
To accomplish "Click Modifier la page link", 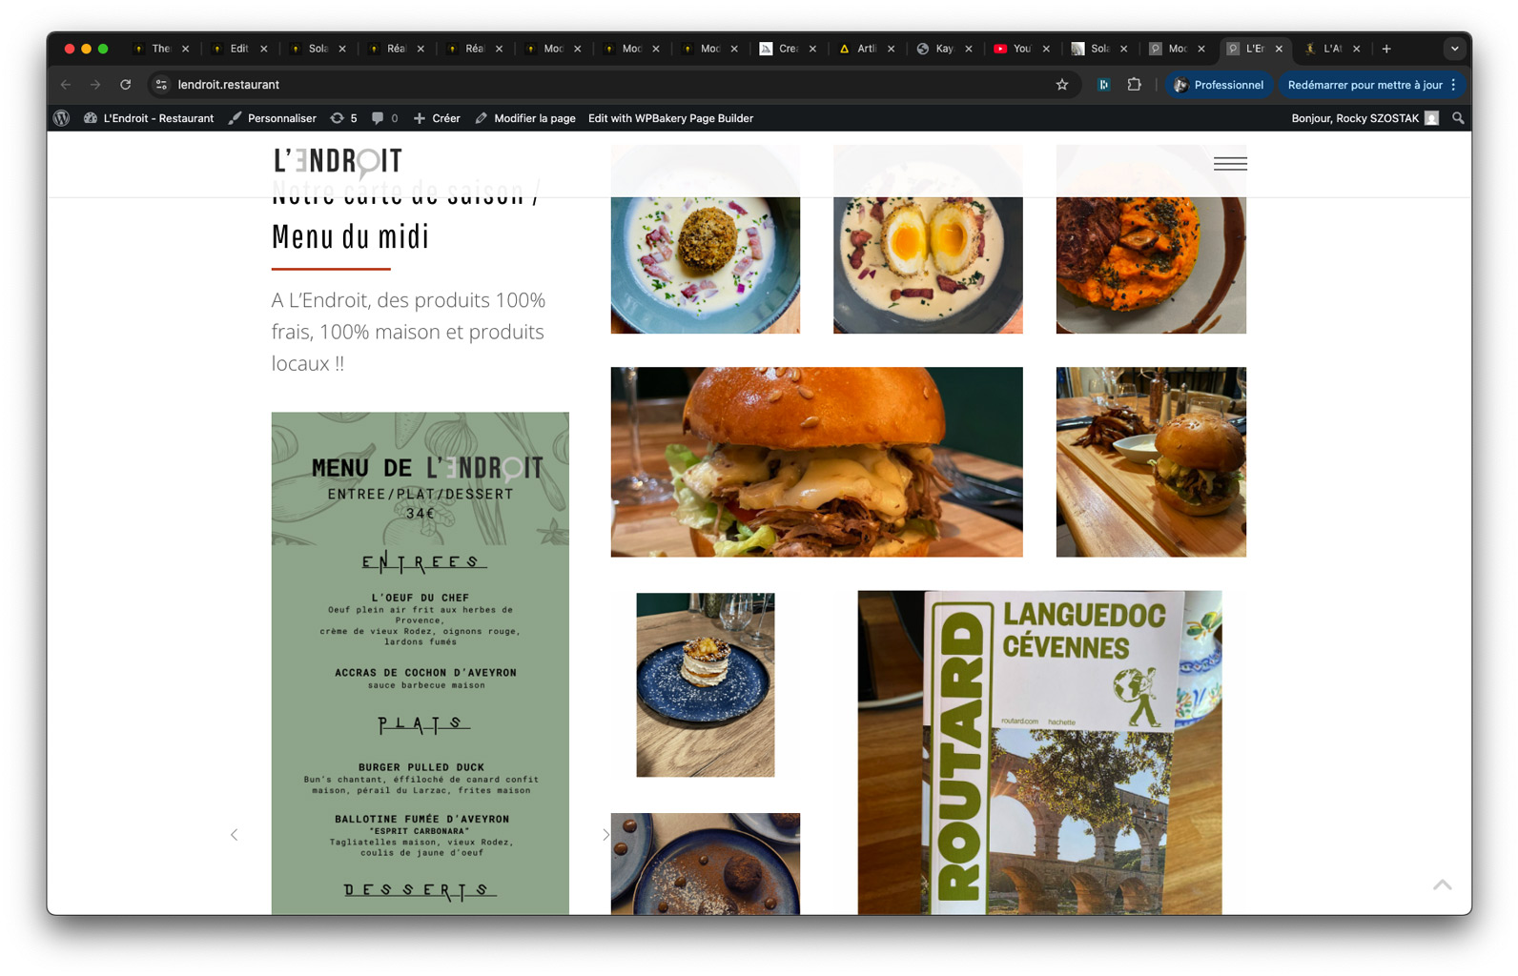I will (x=525, y=118).
